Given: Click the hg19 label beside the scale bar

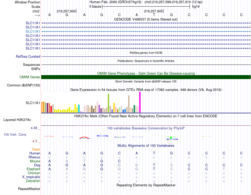Looking at the screenshot, I should point(196,7).
